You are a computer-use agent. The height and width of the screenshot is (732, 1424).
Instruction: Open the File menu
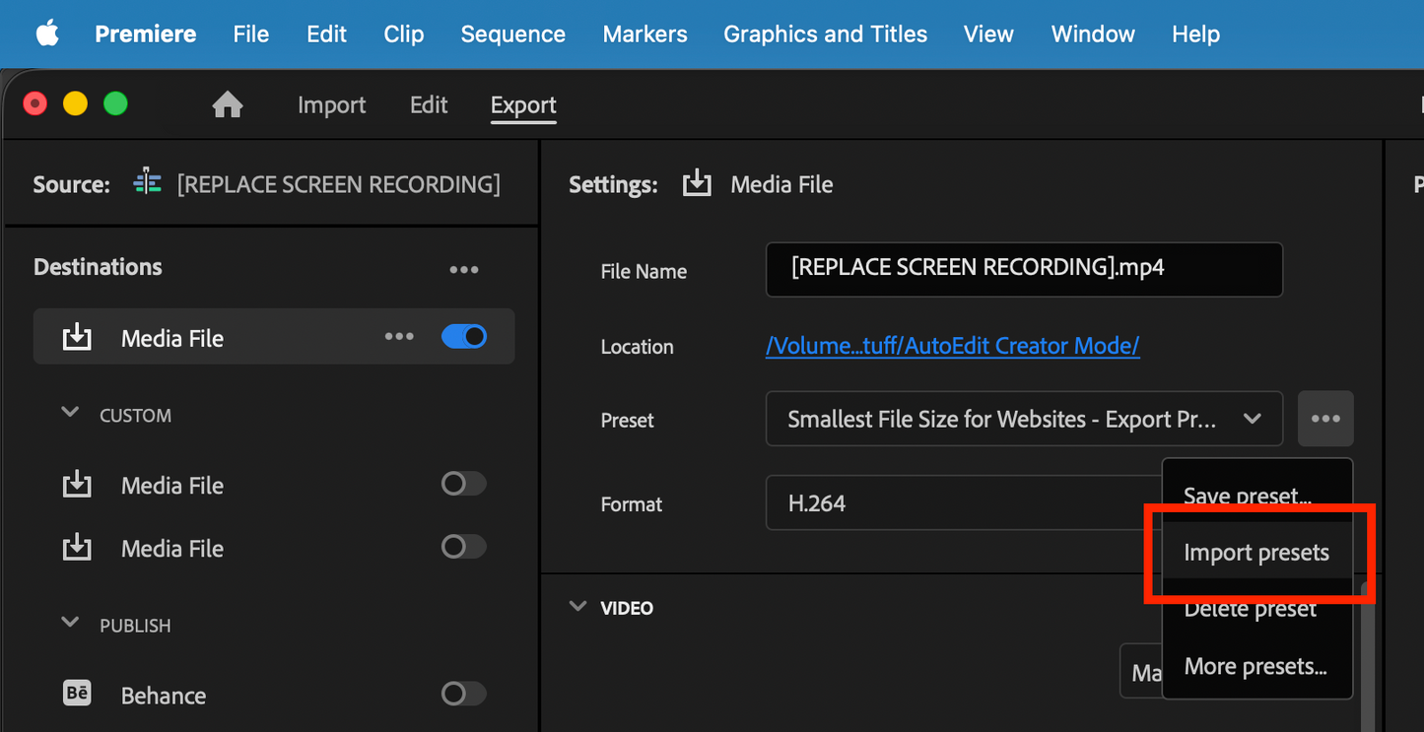(251, 33)
